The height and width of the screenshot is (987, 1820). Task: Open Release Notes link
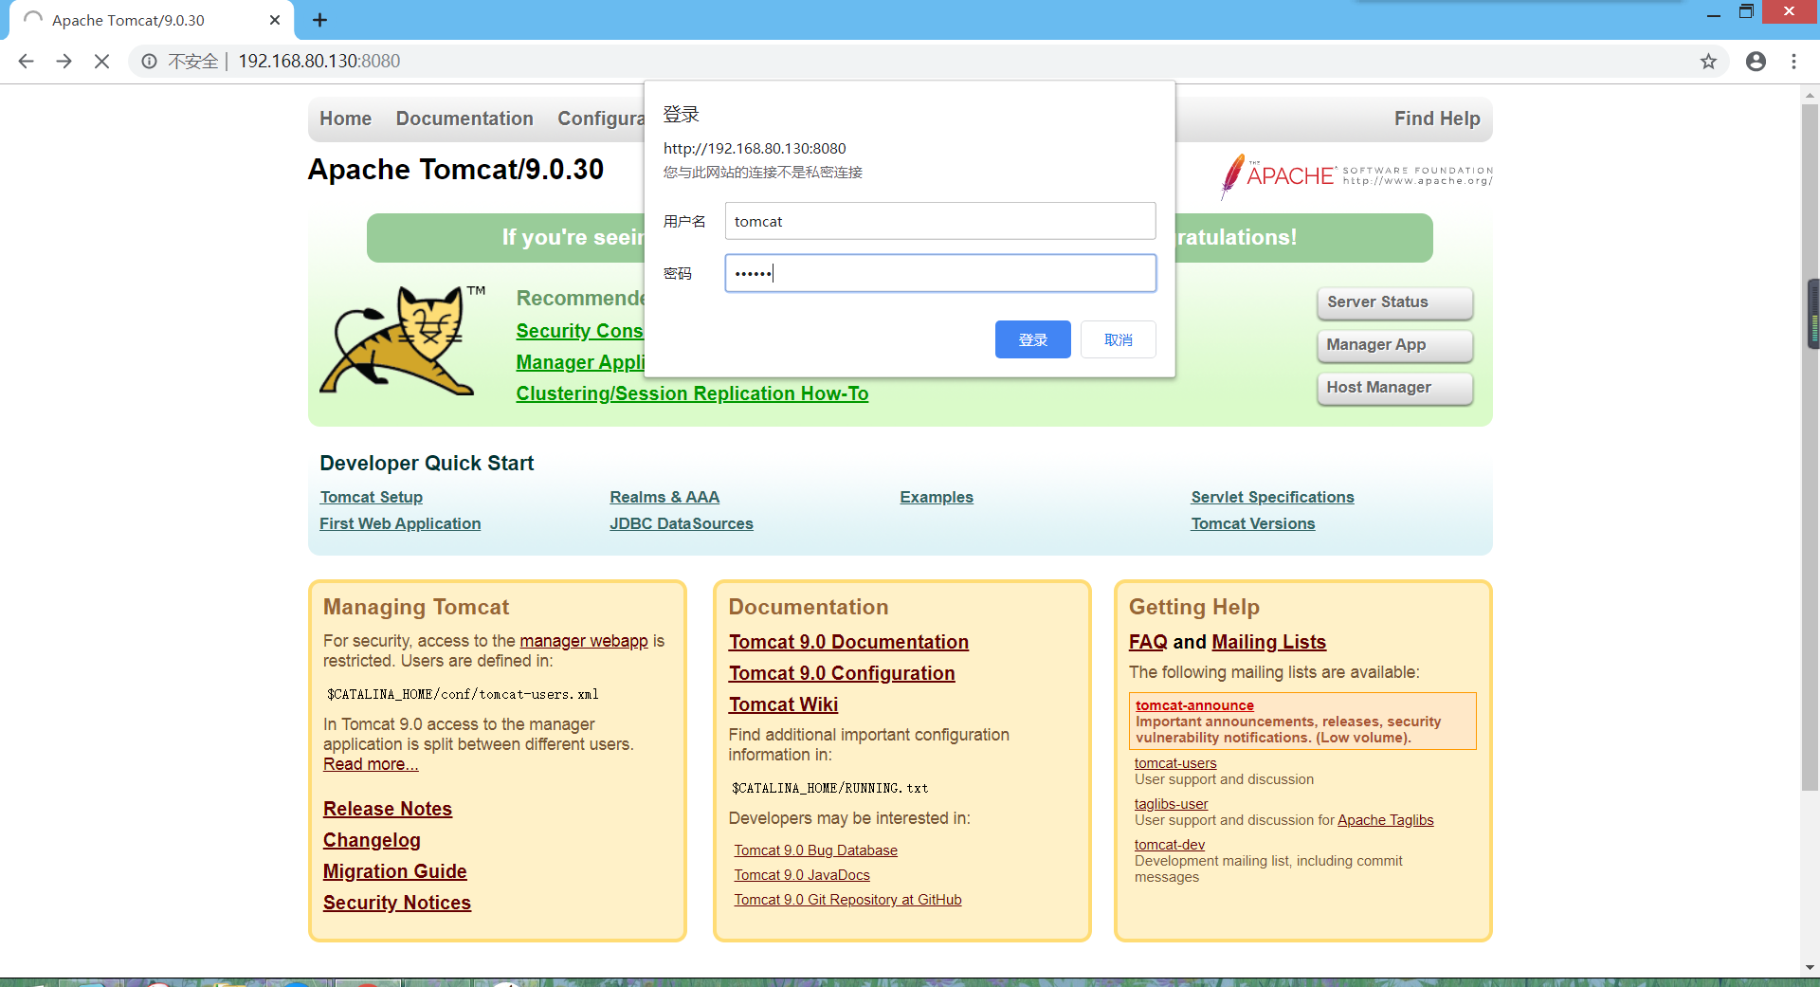pyautogui.click(x=388, y=809)
